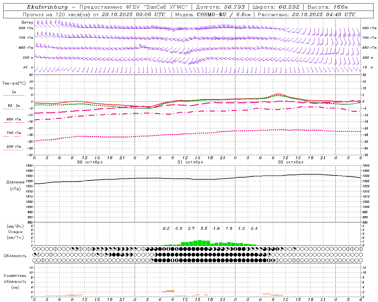The image size is (378, 302).
Task: Select the forecast start 20.10.2025 00:00 UTC
Action: point(133,14)
